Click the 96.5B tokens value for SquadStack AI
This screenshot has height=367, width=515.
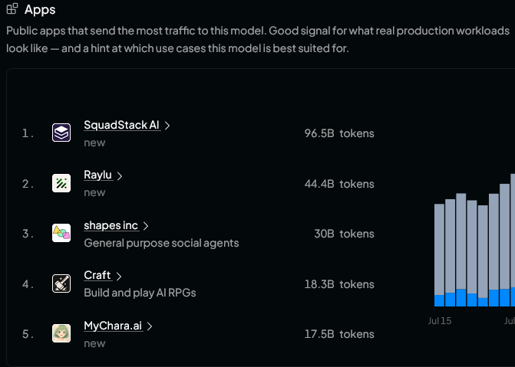pyautogui.click(x=339, y=133)
